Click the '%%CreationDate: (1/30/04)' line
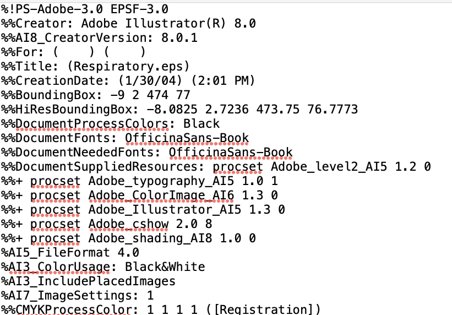 (128, 80)
